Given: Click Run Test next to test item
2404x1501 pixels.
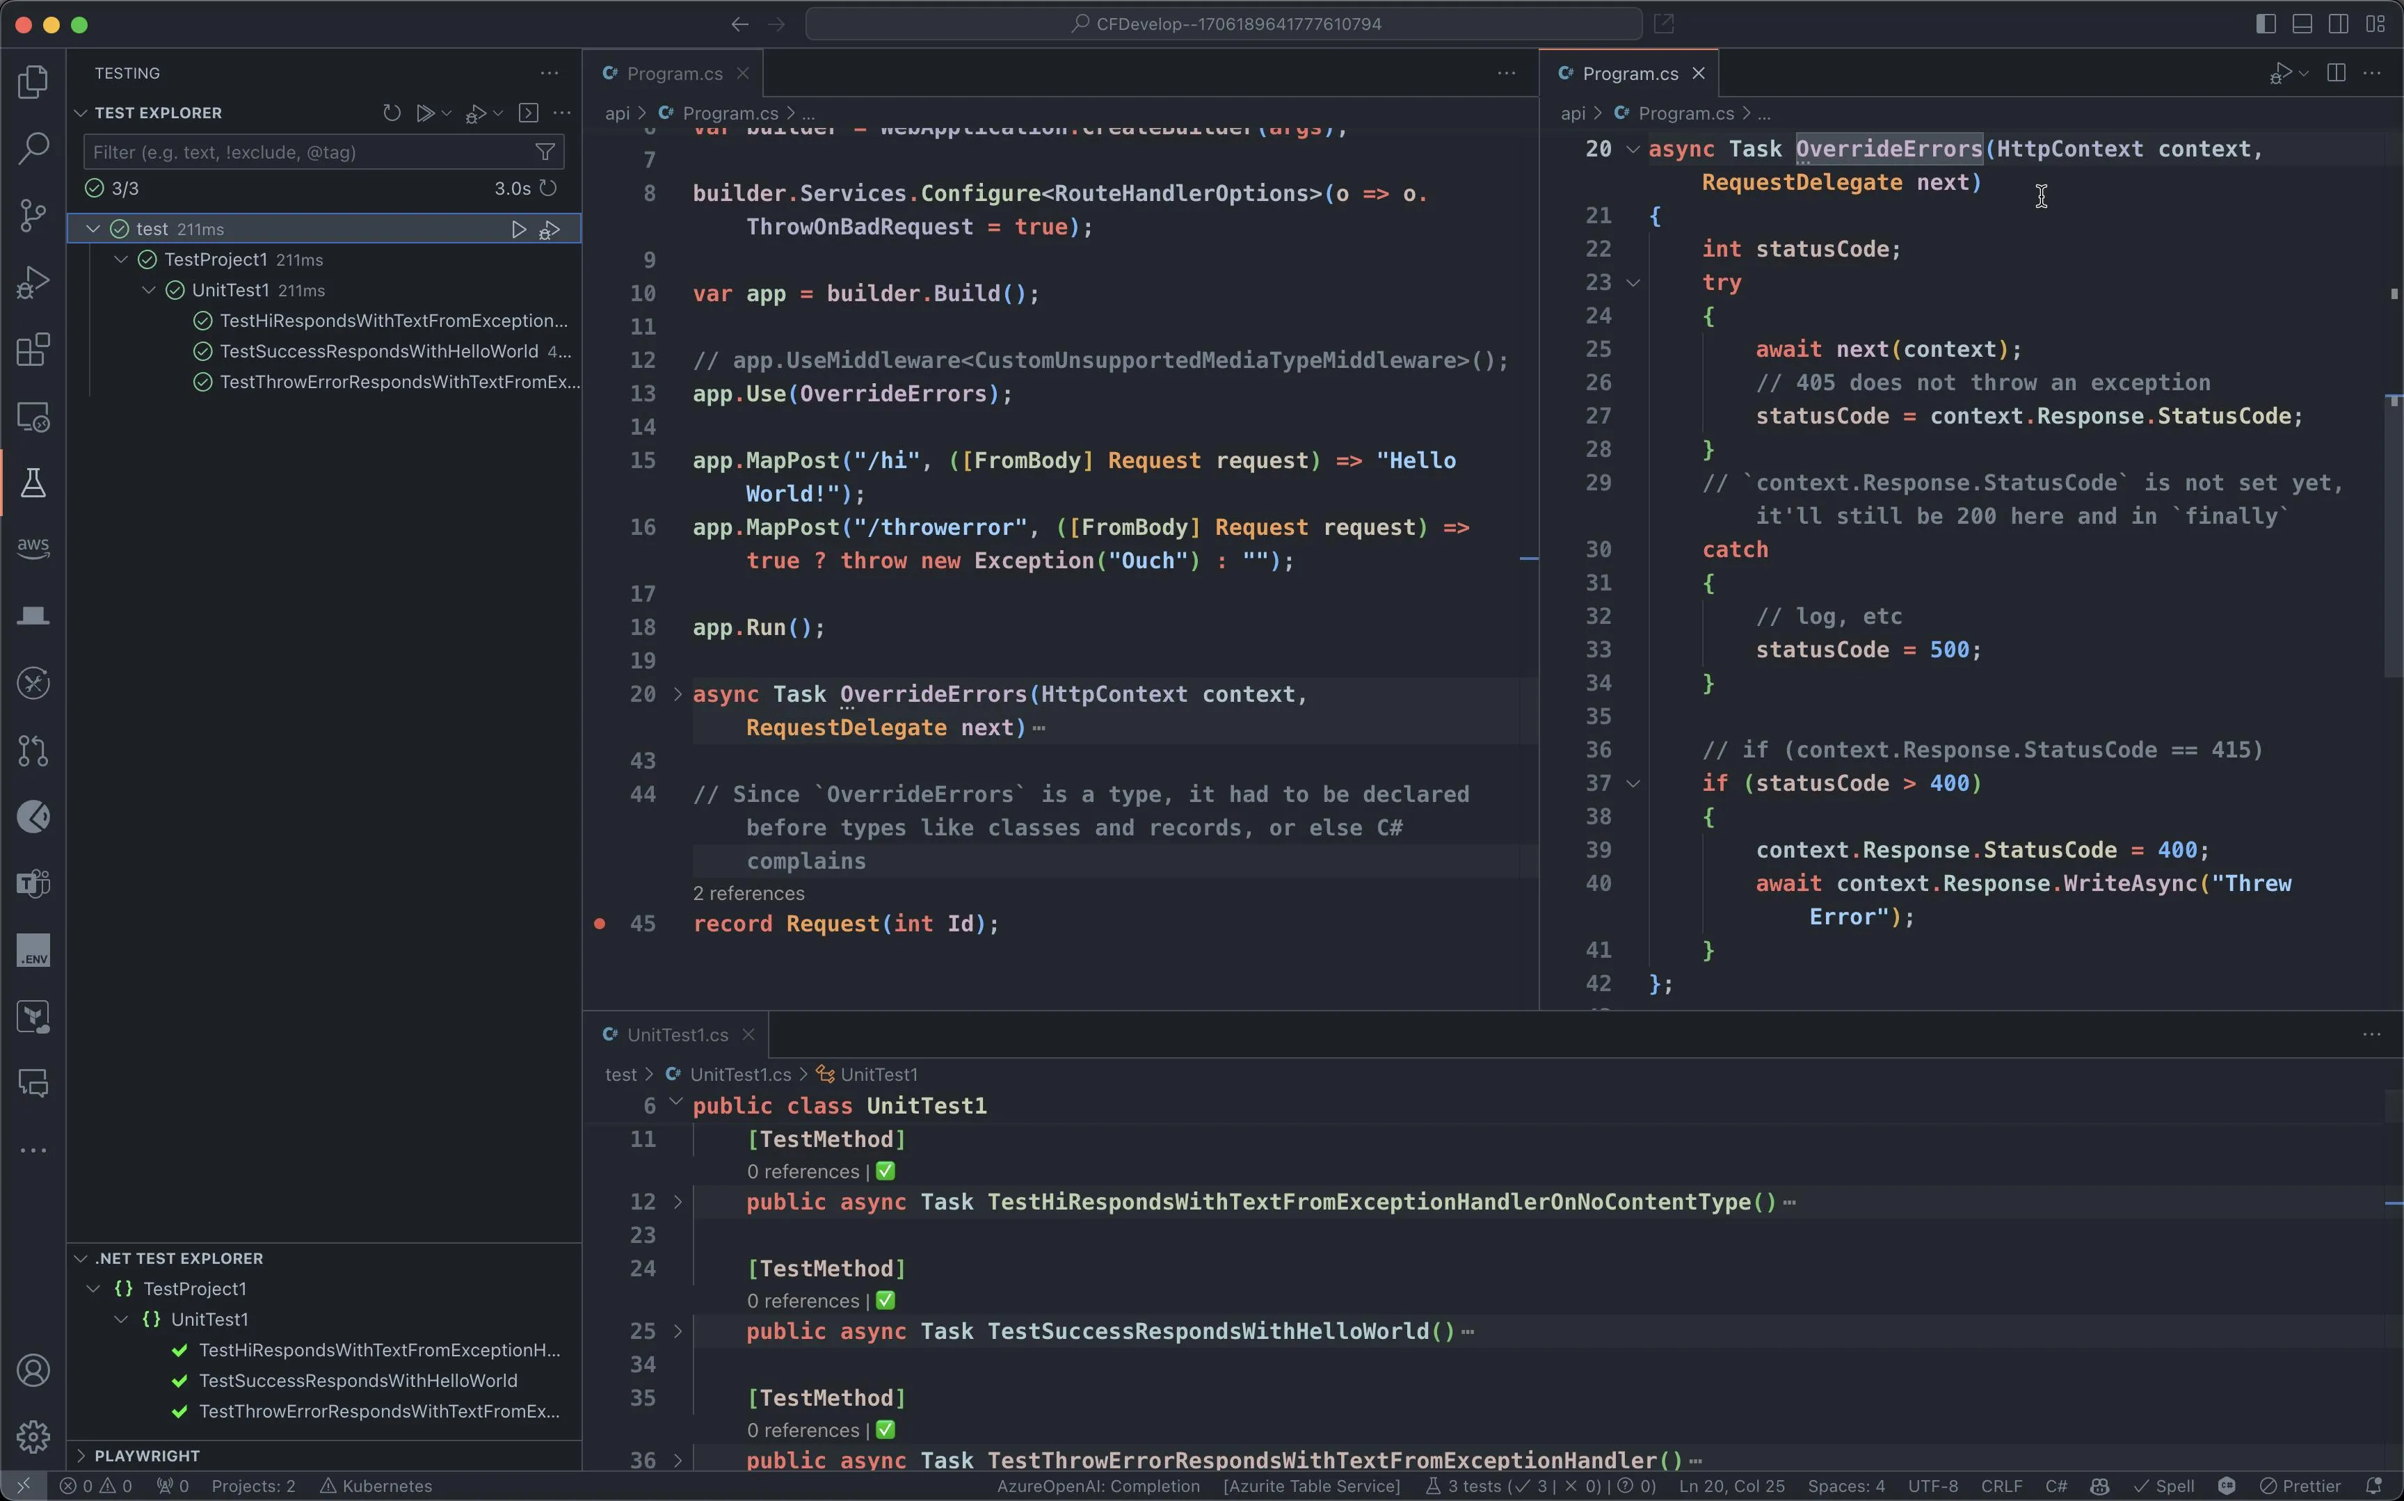Looking at the screenshot, I should coord(518,230).
